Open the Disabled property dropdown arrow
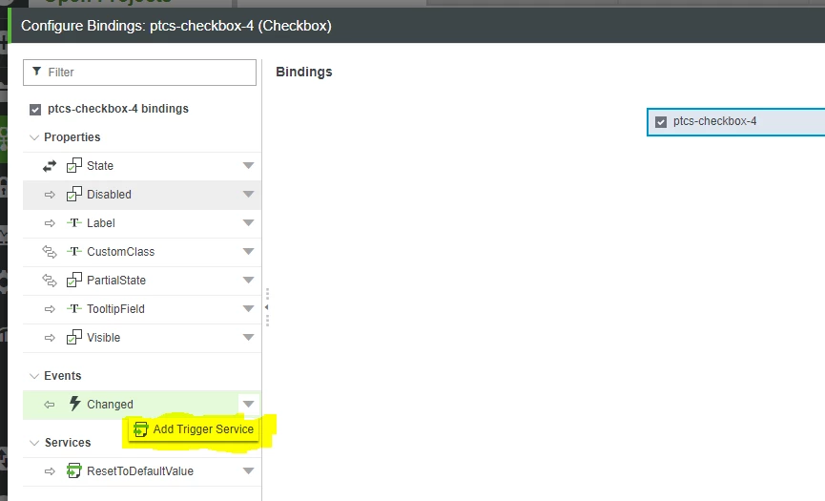825x501 pixels. [248, 194]
